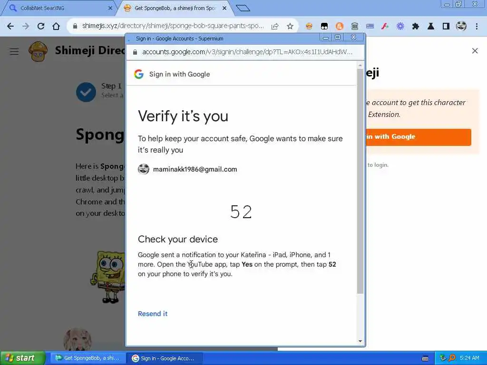
Task: Select the Get SpongeBob shimeji tab
Action: (x=174, y=8)
